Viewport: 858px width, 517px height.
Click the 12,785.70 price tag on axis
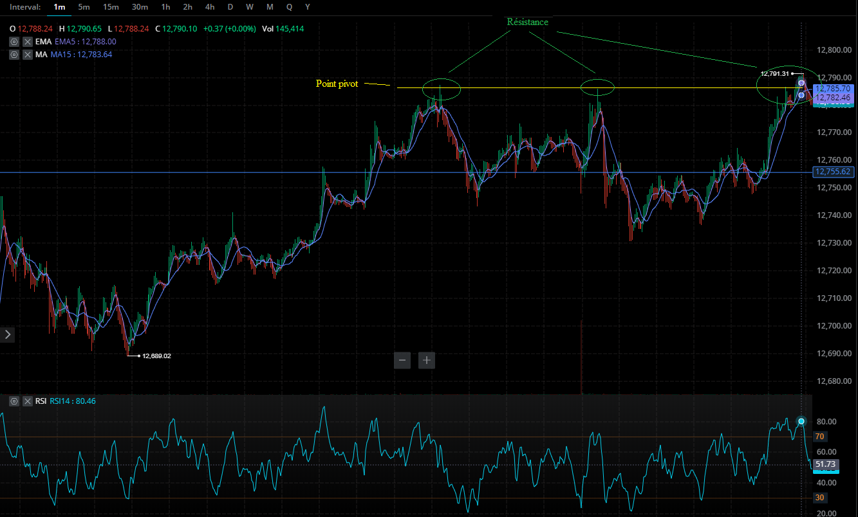pyautogui.click(x=833, y=89)
